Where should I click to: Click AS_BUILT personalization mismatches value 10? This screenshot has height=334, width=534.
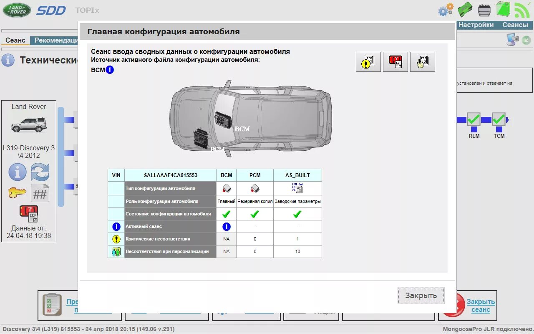[x=297, y=252]
